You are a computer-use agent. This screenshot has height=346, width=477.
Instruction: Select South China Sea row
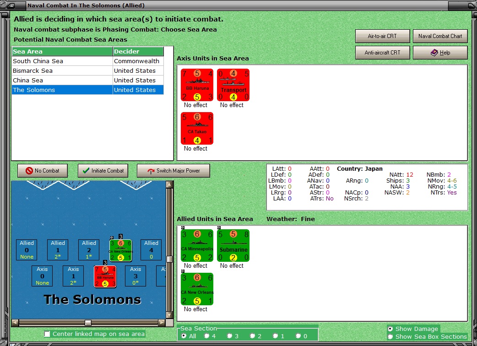coord(87,61)
